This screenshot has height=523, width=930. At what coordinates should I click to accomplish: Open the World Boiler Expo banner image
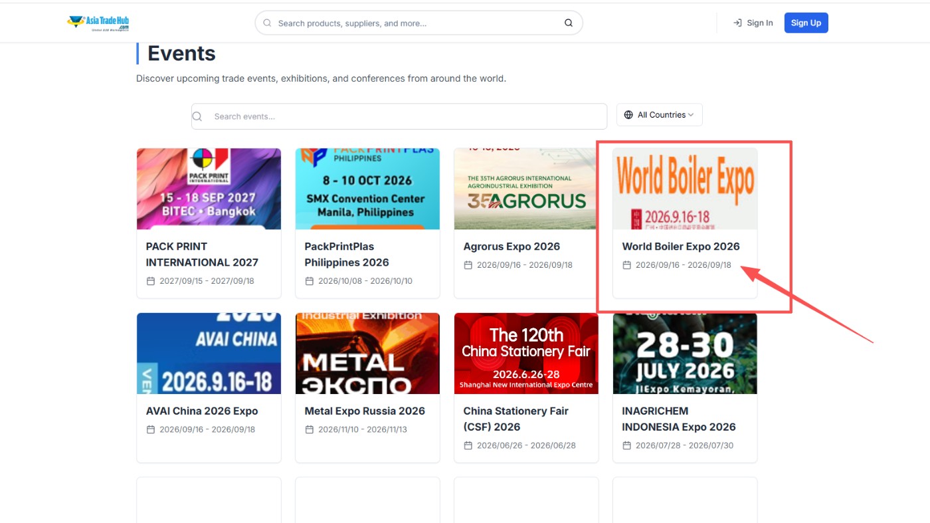[685, 189]
